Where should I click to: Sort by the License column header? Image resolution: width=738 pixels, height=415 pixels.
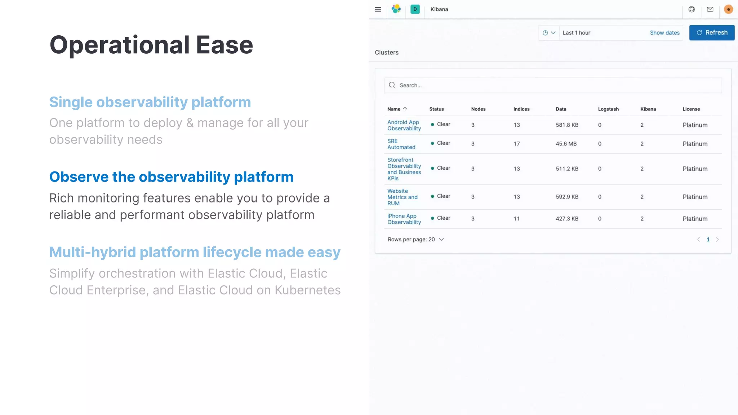[691, 109]
